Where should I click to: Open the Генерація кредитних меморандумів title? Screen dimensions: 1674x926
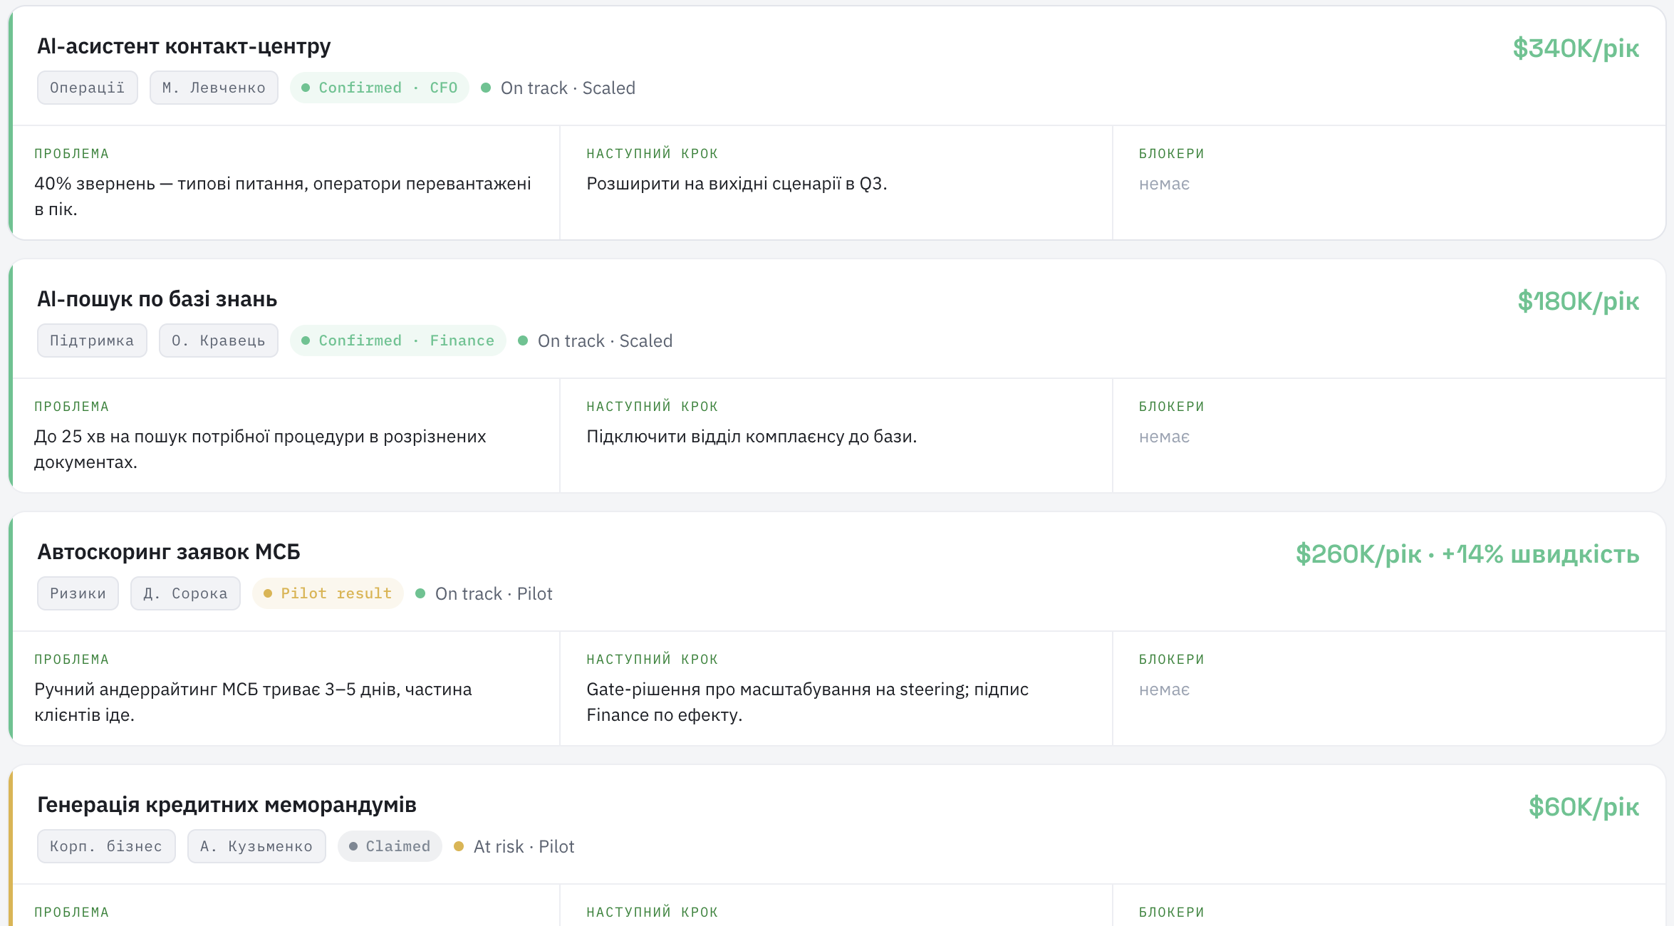pyautogui.click(x=227, y=805)
